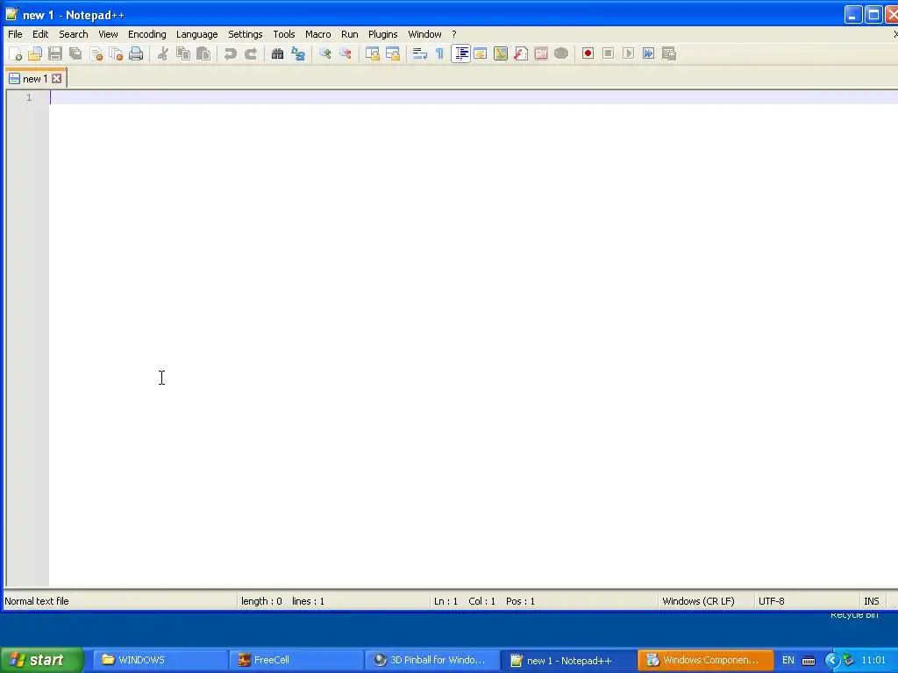
Task: Open the View menu
Action: click(108, 34)
